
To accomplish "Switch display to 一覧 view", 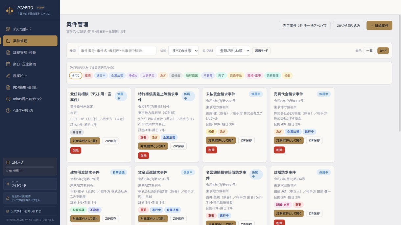I will 369,51.
